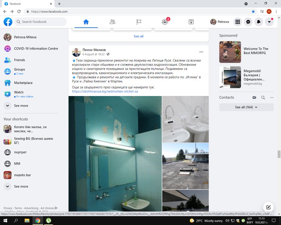Expand See all (164) contacts
This screenshot has height=225, width=281.
coord(246,107)
